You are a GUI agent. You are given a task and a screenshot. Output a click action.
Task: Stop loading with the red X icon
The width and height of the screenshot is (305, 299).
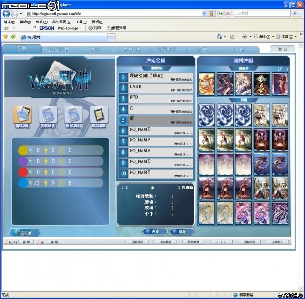coord(228,13)
